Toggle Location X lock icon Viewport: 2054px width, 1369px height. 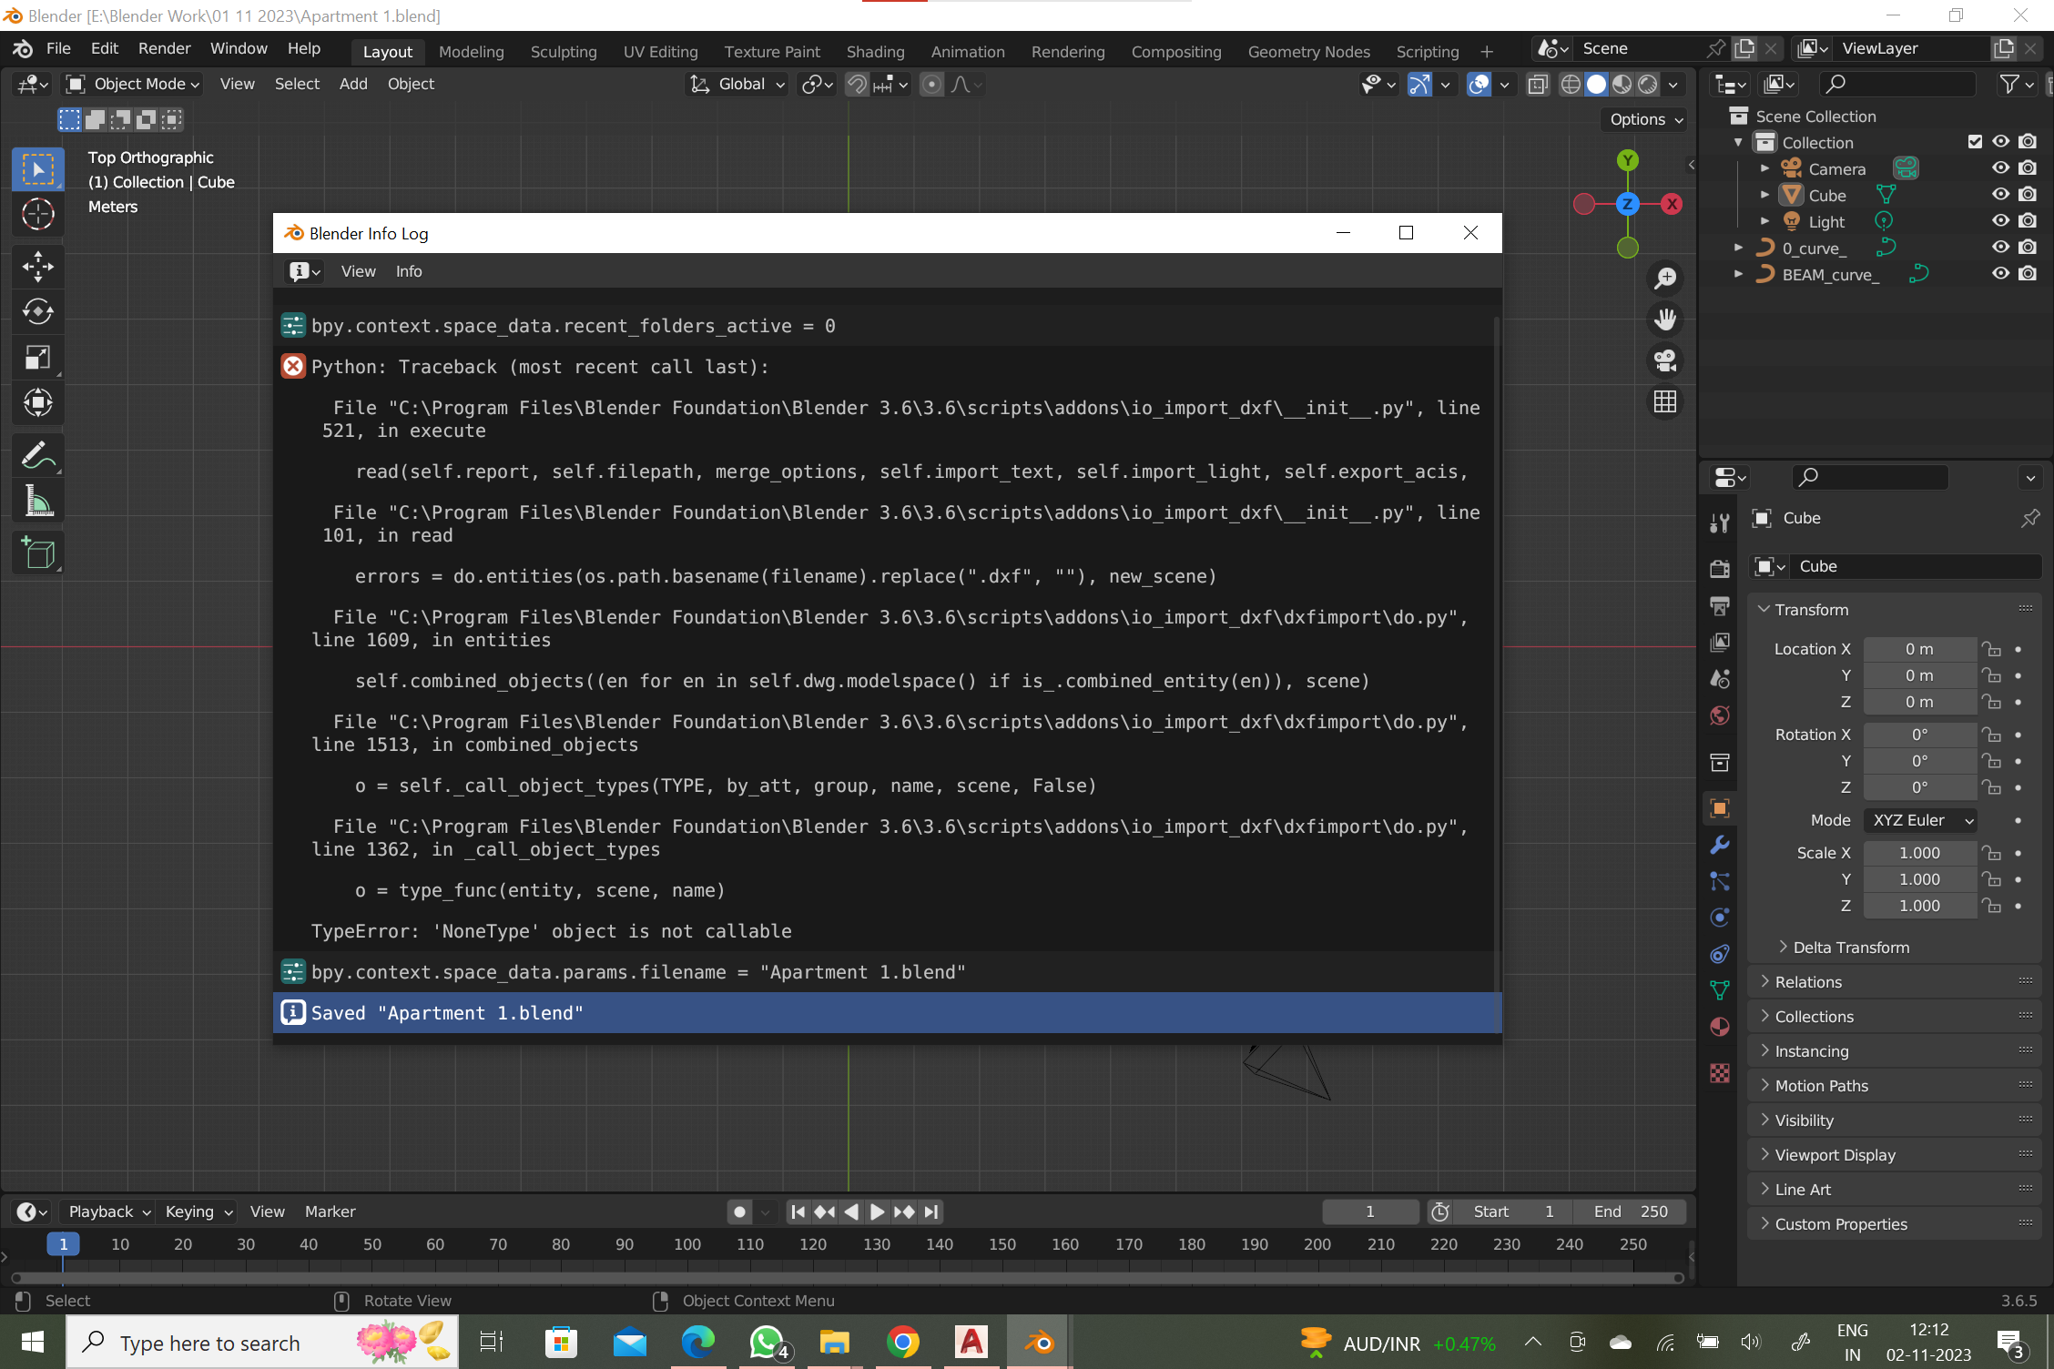pyautogui.click(x=1992, y=649)
